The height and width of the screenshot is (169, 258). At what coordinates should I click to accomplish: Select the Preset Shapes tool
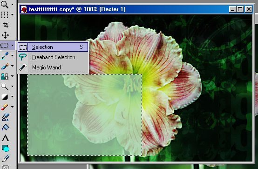pyautogui.click(x=6, y=148)
